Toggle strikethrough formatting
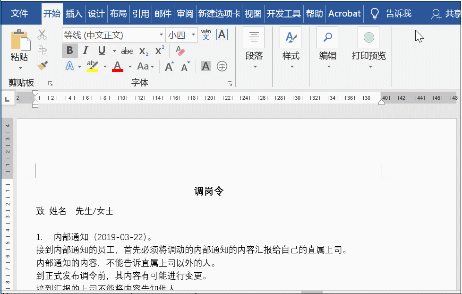 point(127,51)
